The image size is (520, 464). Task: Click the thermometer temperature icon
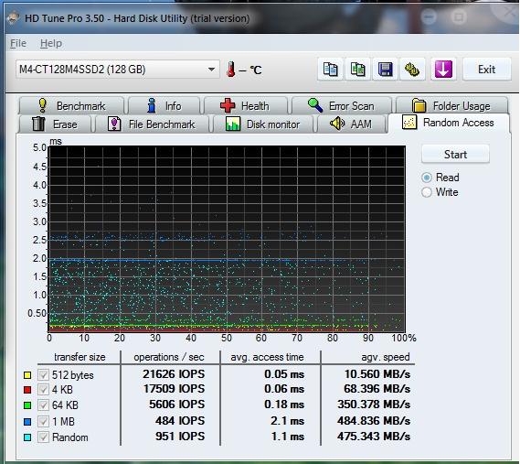(231, 70)
